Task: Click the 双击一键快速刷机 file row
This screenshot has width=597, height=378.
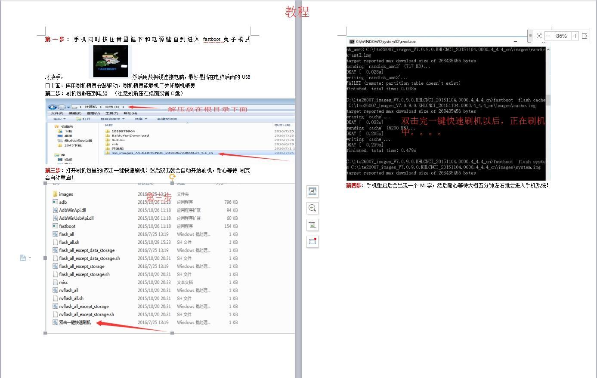Action: [x=145, y=323]
